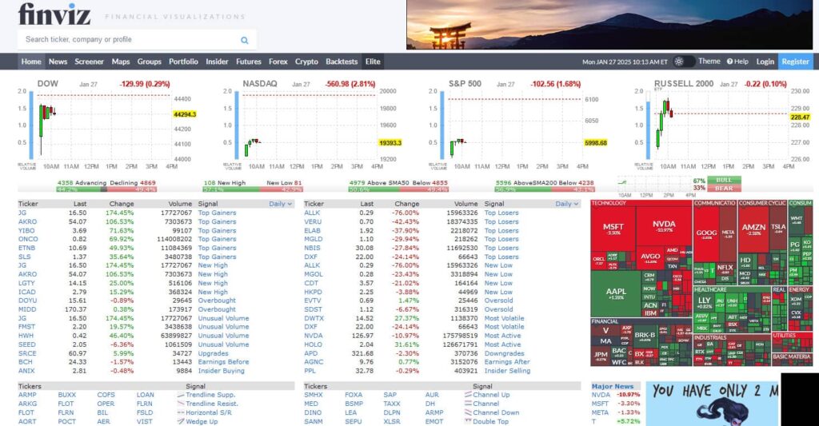
Task: Open the Help question mark link
Action: [x=737, y=62]
